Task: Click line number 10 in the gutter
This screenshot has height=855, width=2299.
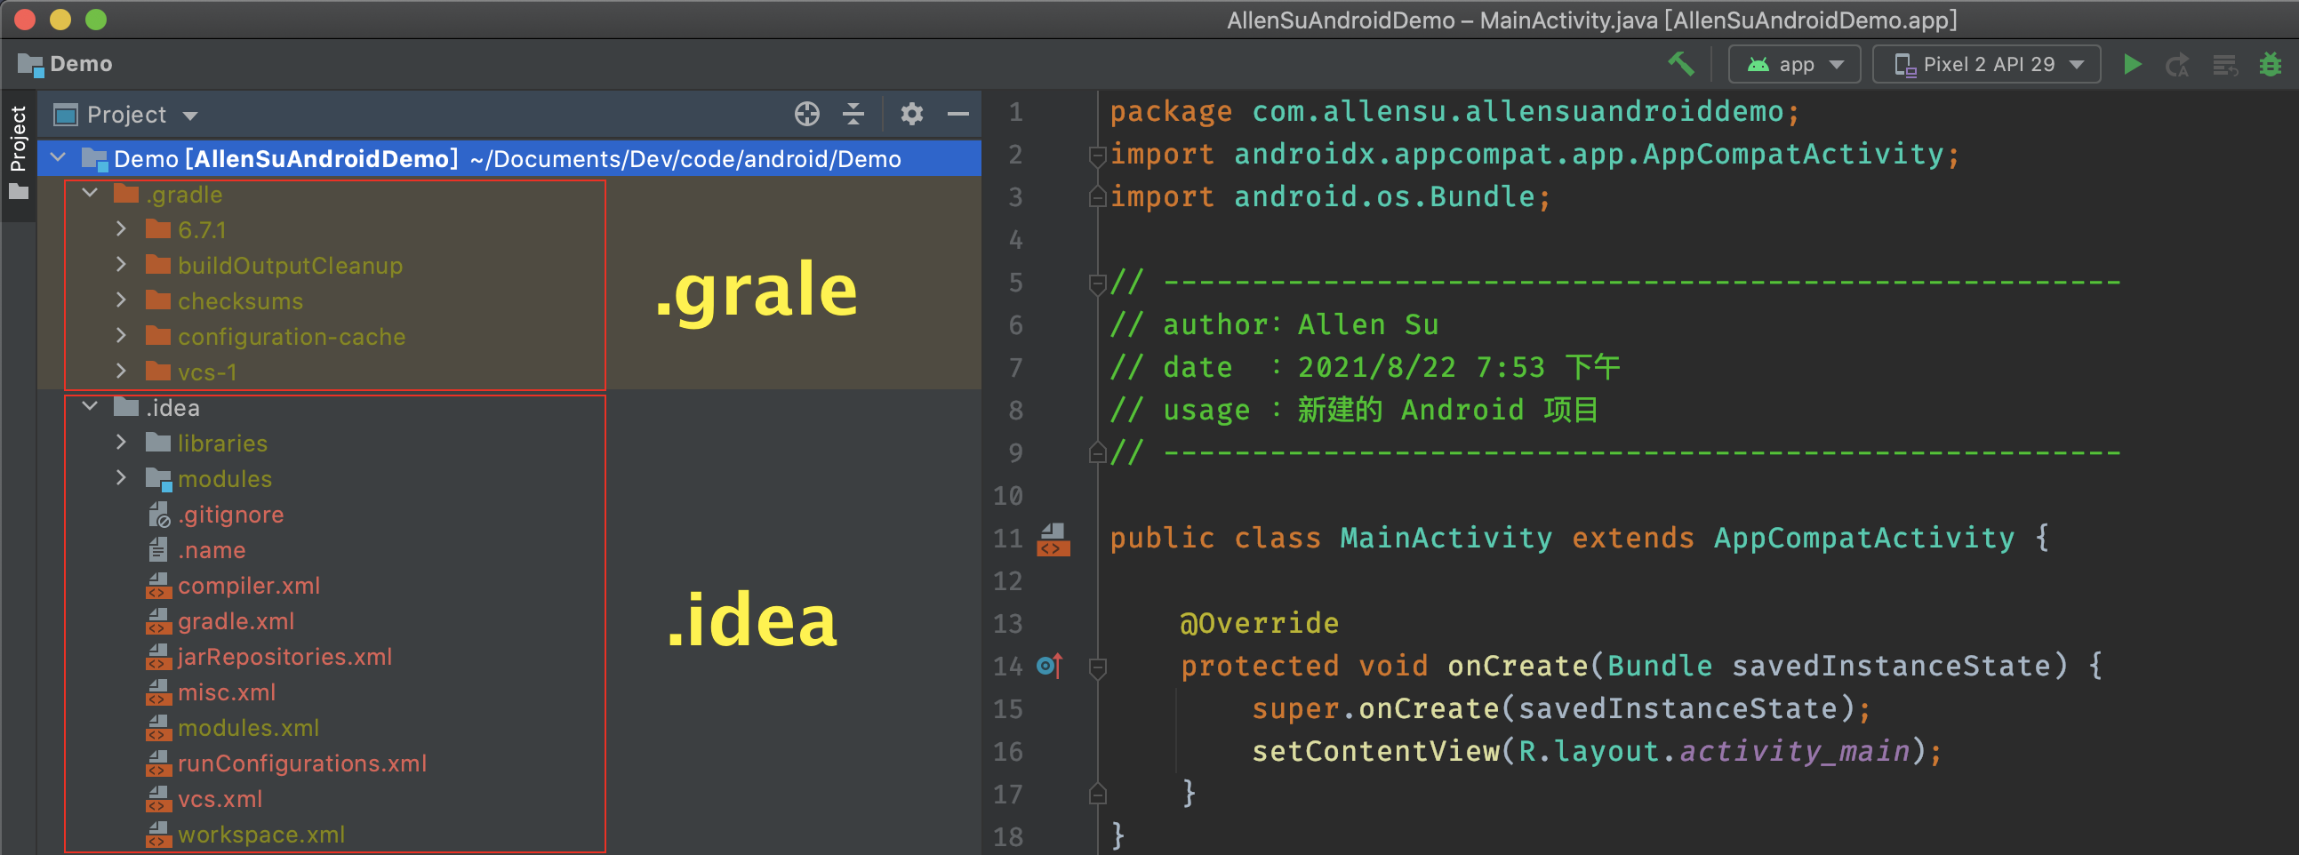Action: pyautogui.click(x=1007, y=496)
